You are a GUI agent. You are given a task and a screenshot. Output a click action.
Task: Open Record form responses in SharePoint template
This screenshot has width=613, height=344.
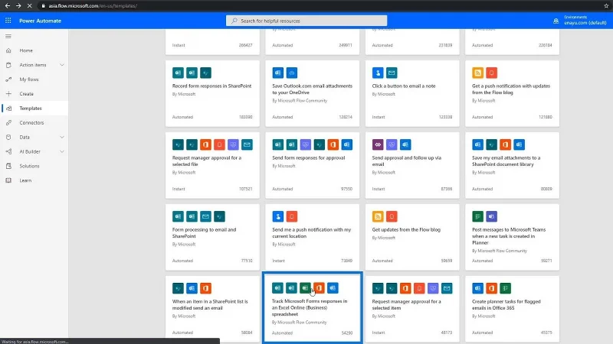[x=212, y=93]
